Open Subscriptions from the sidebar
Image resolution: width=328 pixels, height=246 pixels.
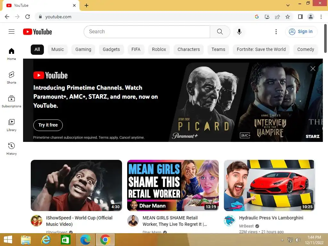pyautogui.click(x=12, y=102)
